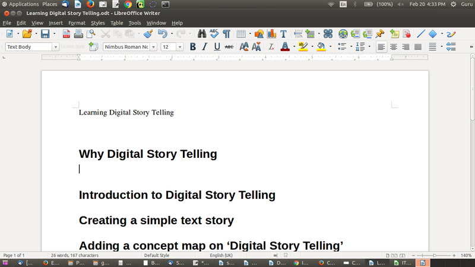This screenshot has width=475, height=267.
Task: Insert page break icon
Action: click(x=298, y=34)
